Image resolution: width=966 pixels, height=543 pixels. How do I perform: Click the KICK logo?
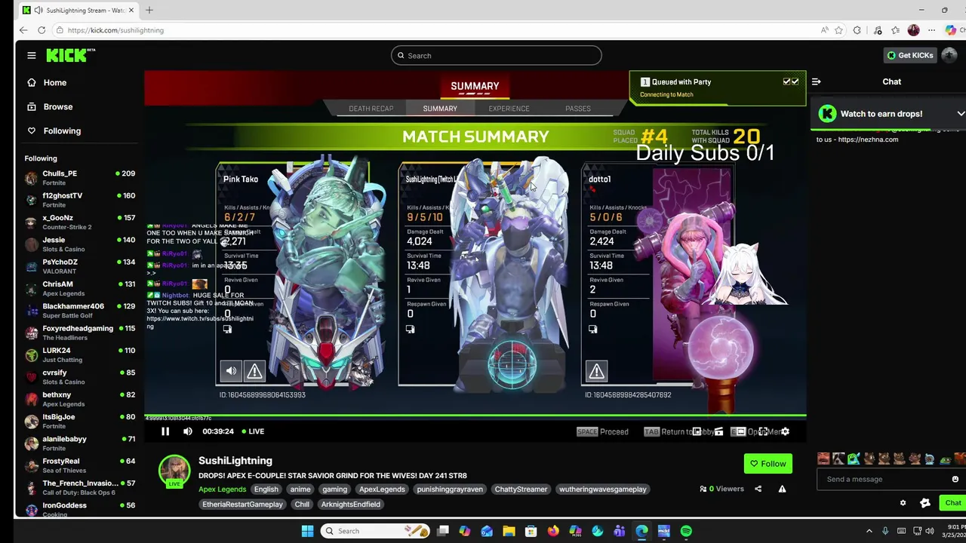pyautogui.click(x=70, y=55)
